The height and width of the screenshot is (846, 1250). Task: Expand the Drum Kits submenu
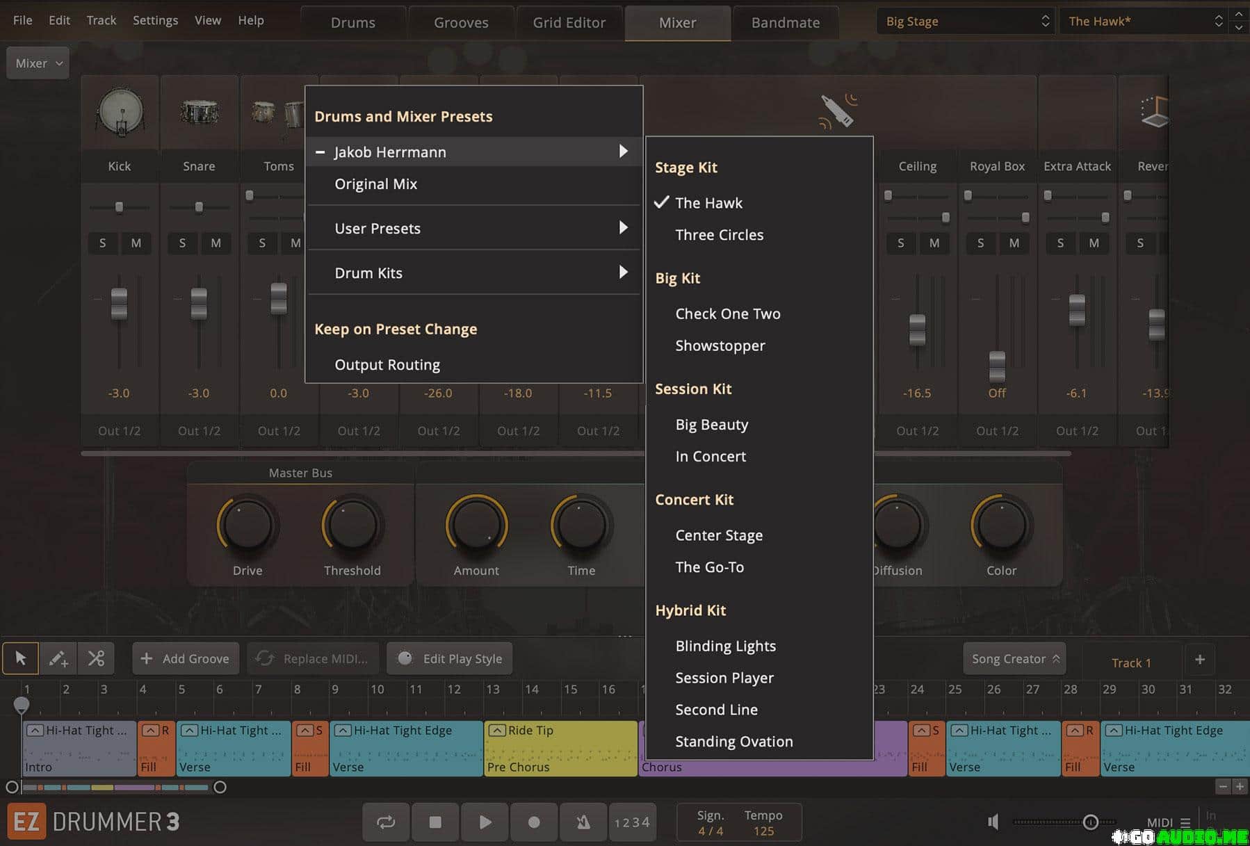[473, 272]
